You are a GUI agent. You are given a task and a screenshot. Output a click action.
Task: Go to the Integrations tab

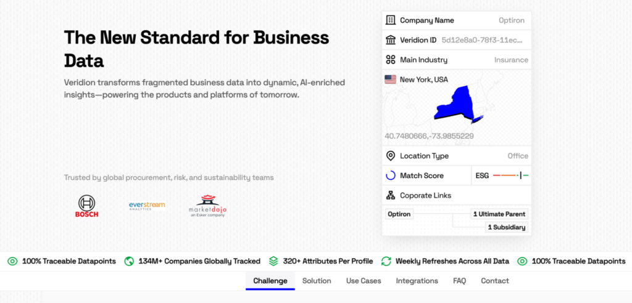click(417, 281)
